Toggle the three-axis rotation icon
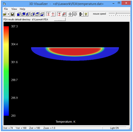 48,14
